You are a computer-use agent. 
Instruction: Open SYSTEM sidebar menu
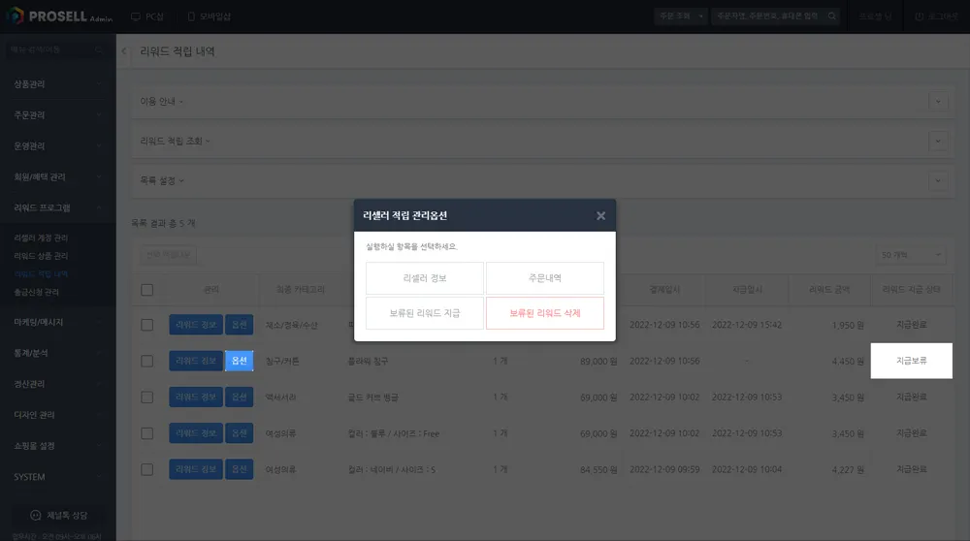tap(57, 477)
